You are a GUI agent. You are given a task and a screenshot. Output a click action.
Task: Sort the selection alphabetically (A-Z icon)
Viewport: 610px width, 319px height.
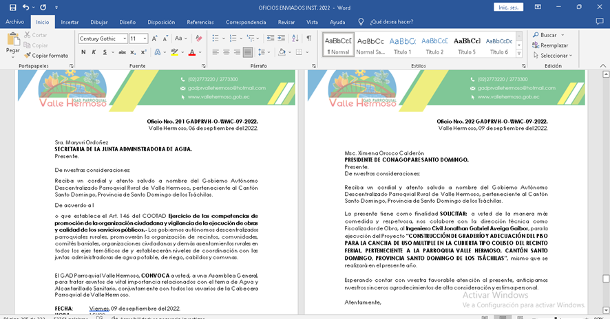pyautogui.click(x=294, y=38)
